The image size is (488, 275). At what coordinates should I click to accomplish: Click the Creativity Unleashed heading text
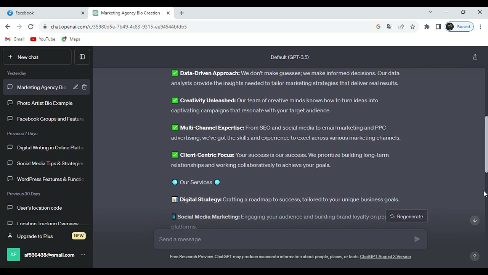coord(208,100)
